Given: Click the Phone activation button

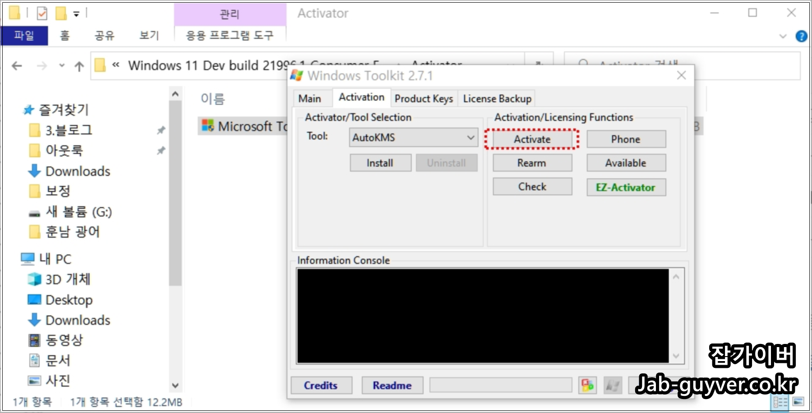Looking at the screenshot, I should click(x=626, y=139).
